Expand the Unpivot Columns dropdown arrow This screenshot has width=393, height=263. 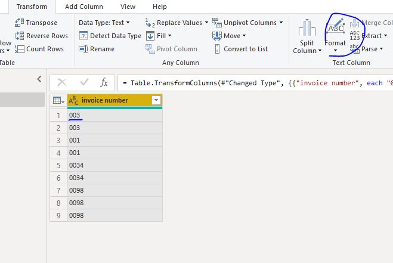click(x=281, y=23)
